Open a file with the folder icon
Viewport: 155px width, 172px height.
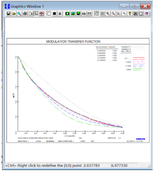pyautogui.click(x=14, y=13)
